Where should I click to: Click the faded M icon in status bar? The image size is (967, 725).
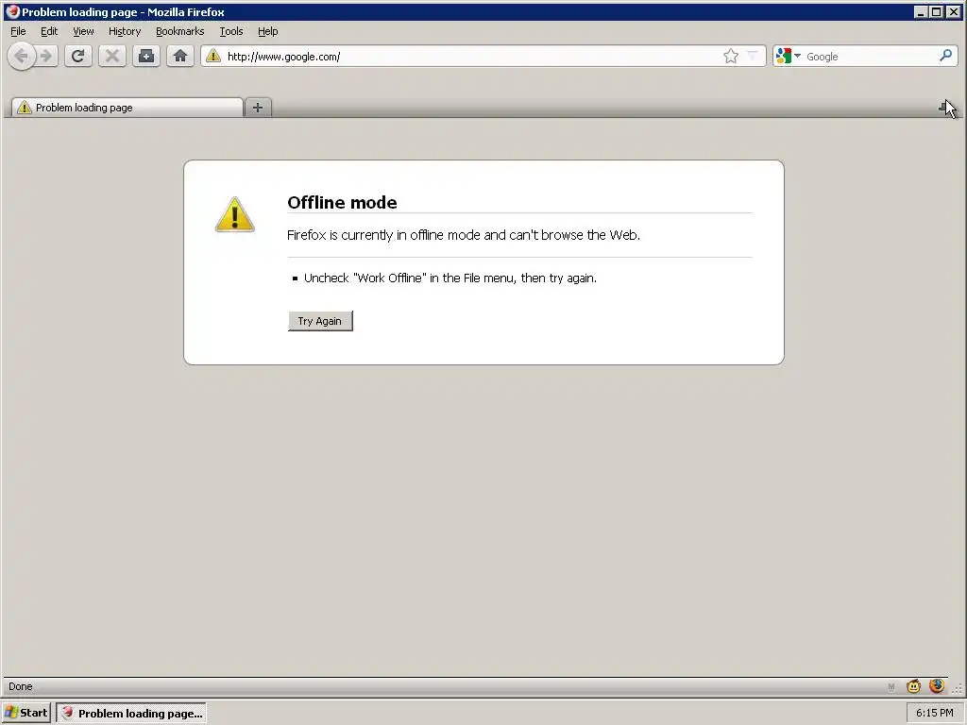(x=891, y=687)
